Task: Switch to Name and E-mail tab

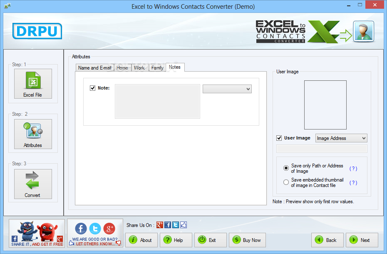Action: coord(94,68)
